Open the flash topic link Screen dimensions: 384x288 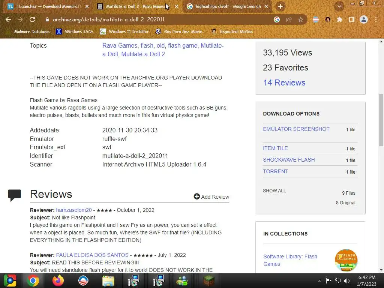(147, 45)
